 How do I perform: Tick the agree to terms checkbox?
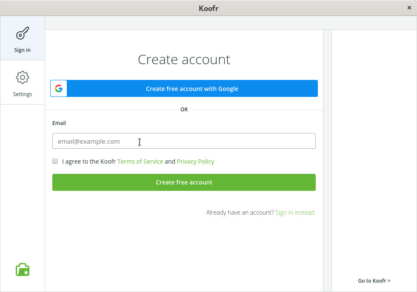(x=55, y=161)
